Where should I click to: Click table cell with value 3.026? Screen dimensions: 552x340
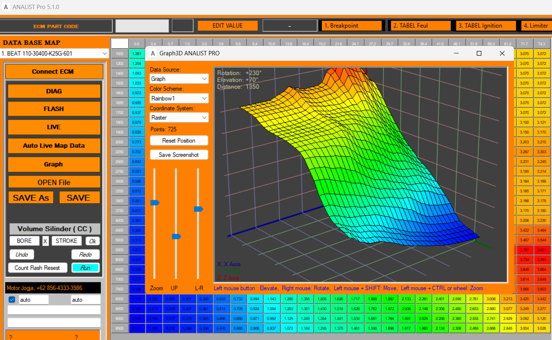pos(541,328)
